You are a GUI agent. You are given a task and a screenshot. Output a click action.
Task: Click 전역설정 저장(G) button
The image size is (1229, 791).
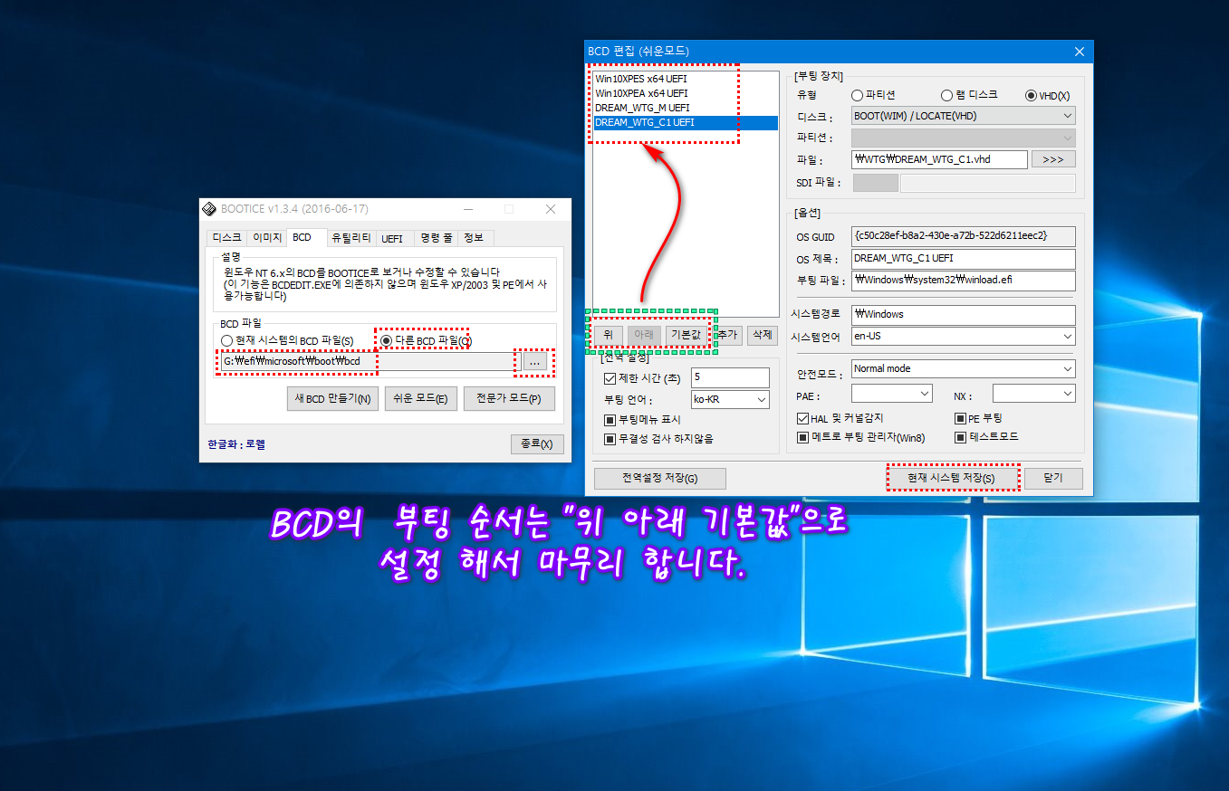coord(659,478)
